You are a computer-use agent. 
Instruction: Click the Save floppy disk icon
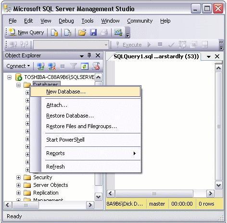[93, 32]
